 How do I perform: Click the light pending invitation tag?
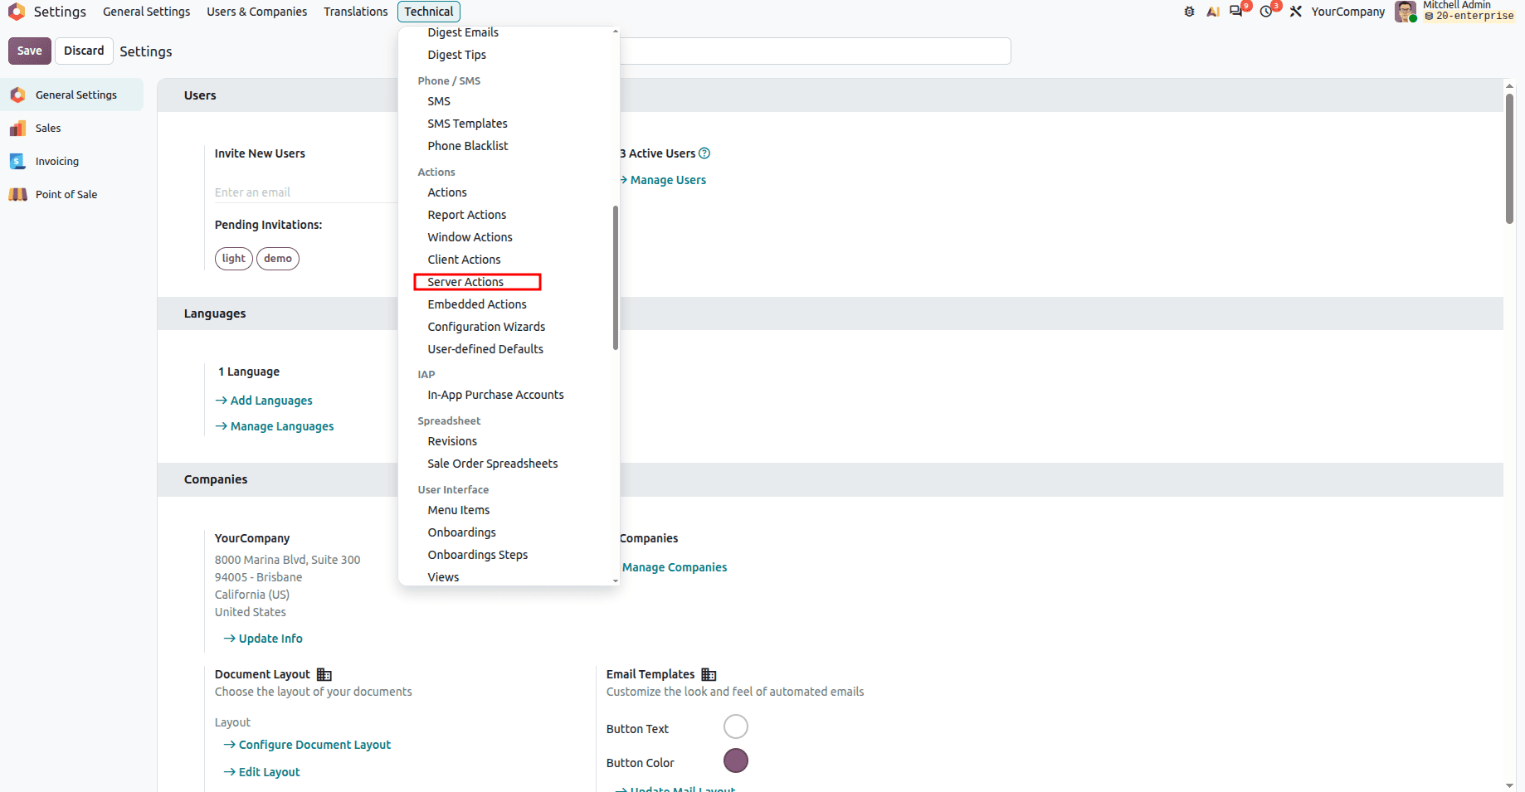pyautogui.click(x=234, y=259)
